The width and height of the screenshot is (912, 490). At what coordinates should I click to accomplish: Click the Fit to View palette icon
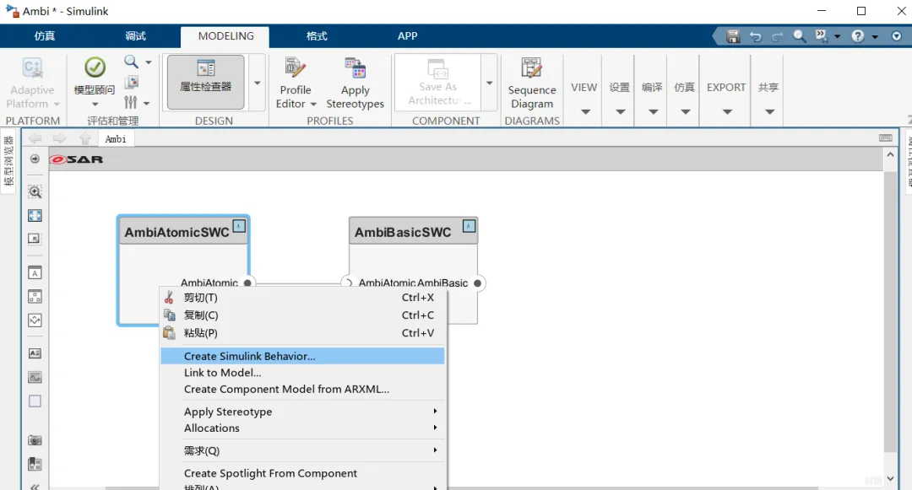(35, 215)
